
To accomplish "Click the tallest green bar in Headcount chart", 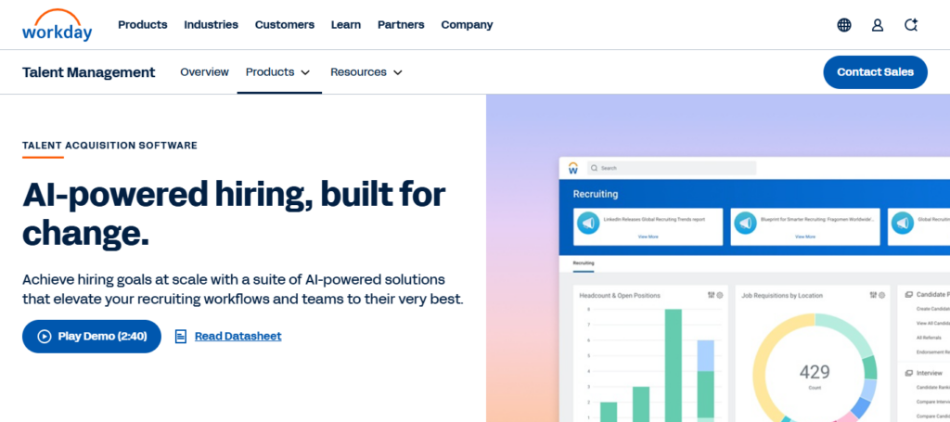I will coord(674,365).
